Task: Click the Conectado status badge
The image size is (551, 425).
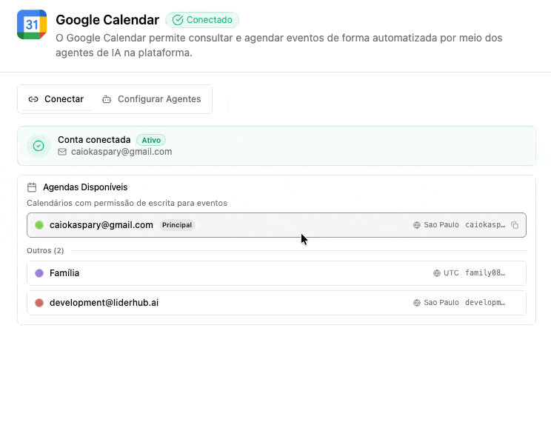Action: tap(202, 20)
